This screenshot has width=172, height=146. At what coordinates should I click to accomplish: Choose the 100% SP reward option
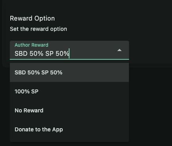click(x=70, y=91)
